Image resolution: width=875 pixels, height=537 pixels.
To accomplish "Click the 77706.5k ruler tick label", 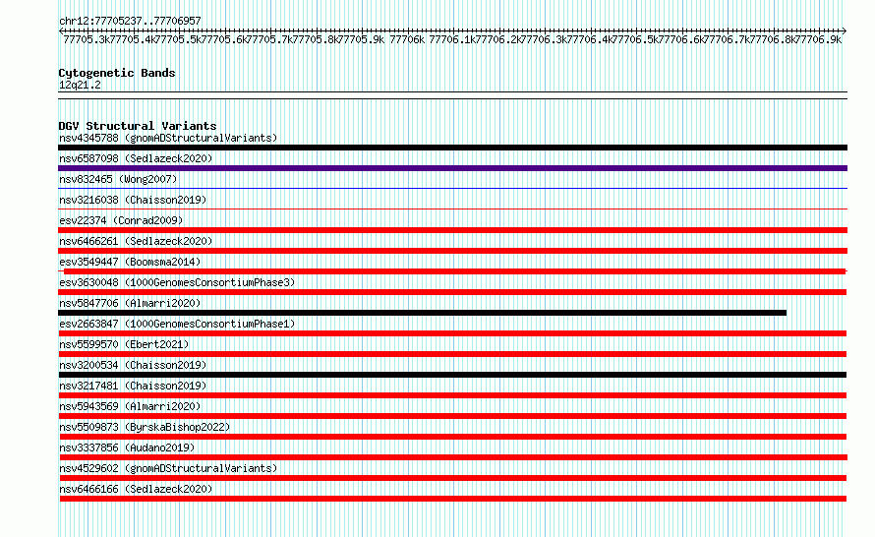I will (637, 39).
